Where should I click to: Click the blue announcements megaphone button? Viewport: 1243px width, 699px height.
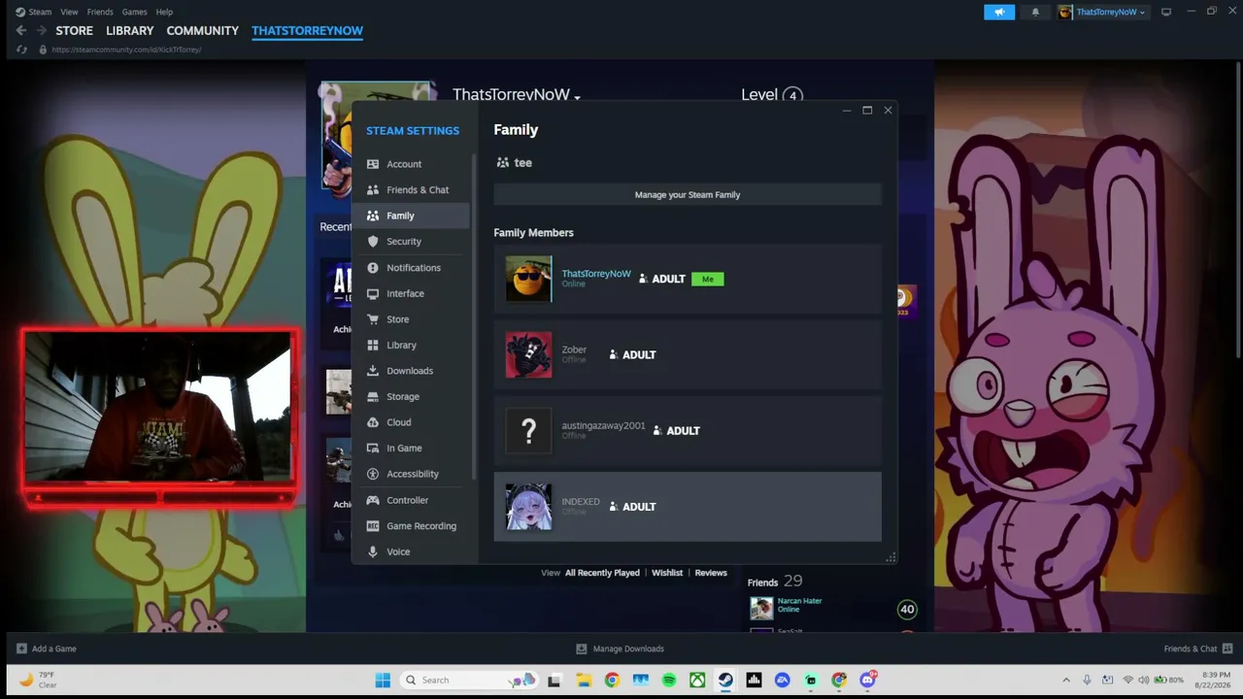coord(999,12)
